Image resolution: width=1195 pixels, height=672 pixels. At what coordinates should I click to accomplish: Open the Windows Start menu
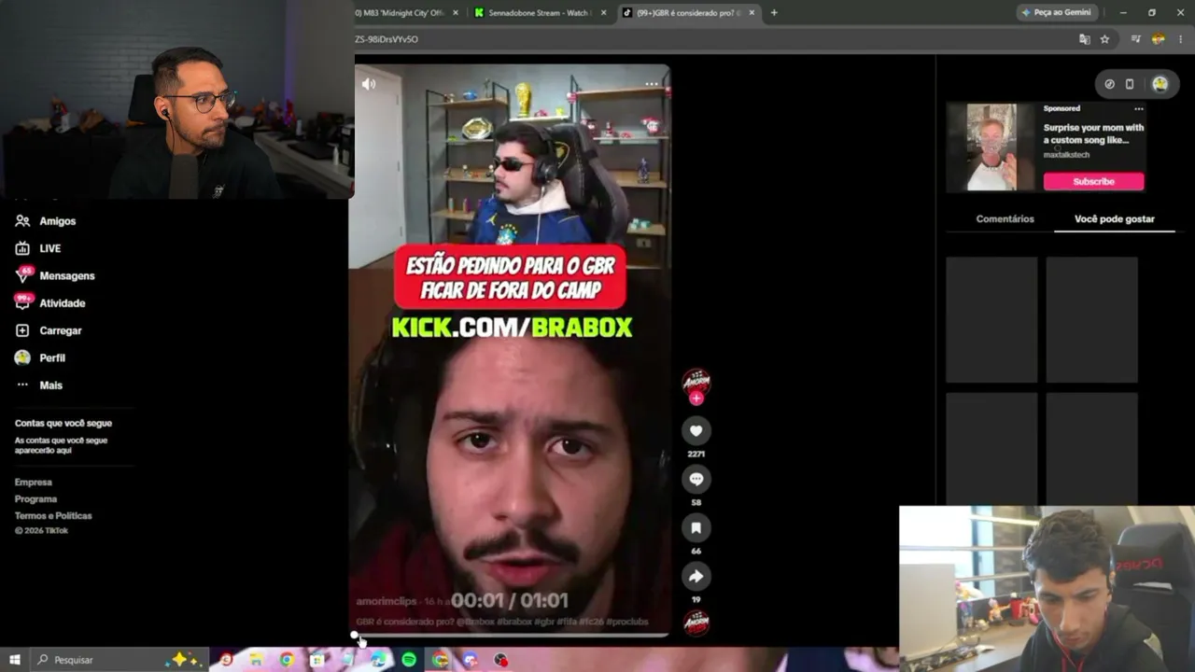pyautogui.click(x=15, y=660)
